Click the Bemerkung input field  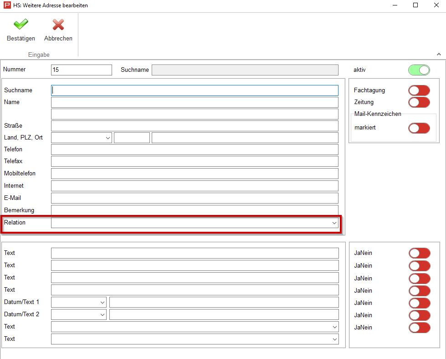195,210
